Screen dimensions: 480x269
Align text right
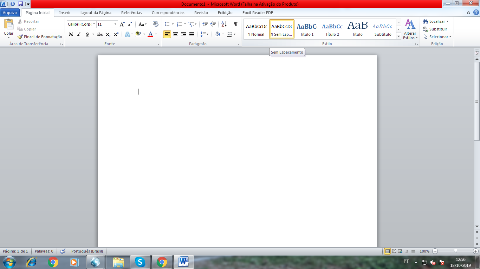pos(183,34)
